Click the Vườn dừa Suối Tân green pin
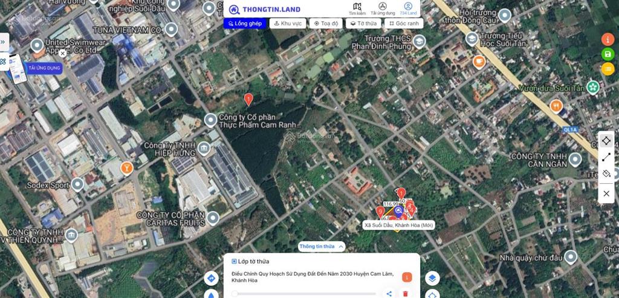 coord(592,87)
